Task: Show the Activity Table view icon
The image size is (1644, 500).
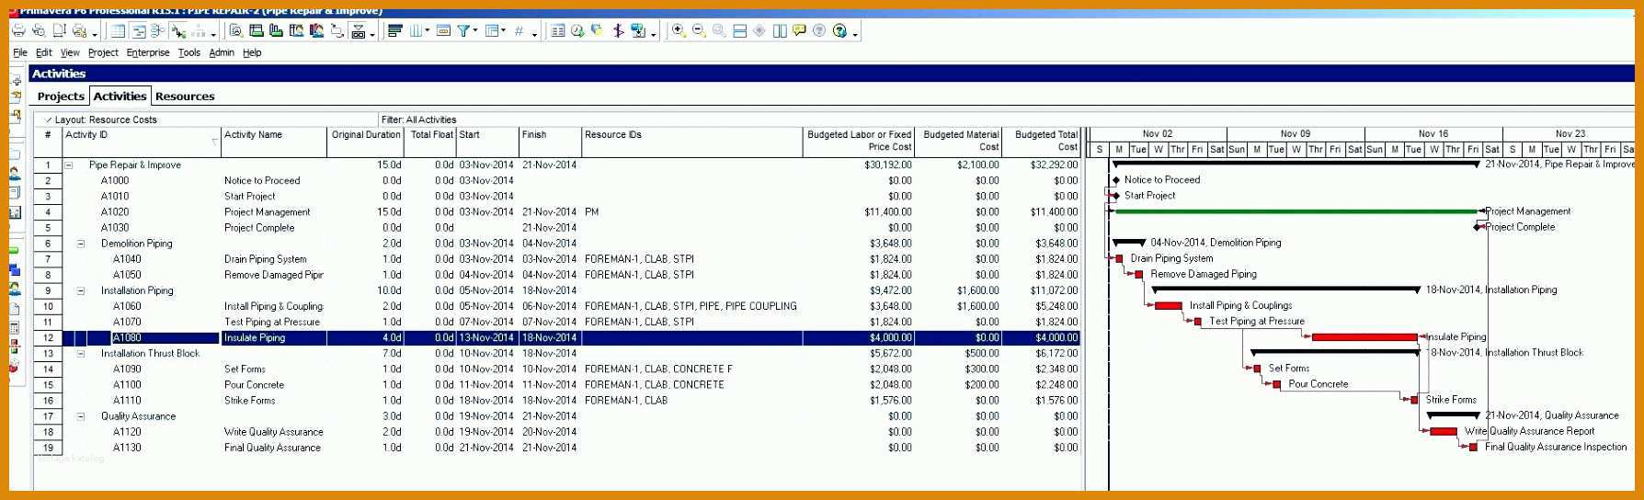Action: point(118,31)
